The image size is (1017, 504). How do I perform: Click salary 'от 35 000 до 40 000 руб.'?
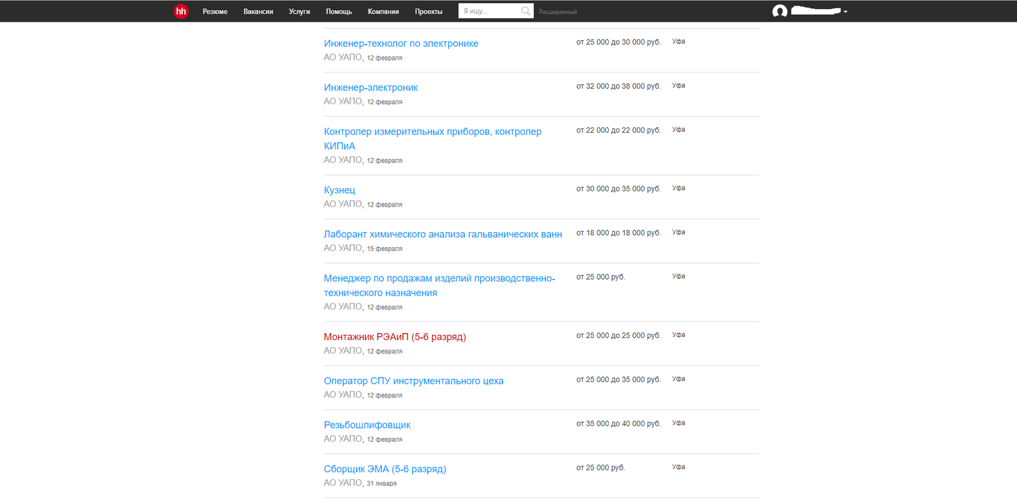618,423
